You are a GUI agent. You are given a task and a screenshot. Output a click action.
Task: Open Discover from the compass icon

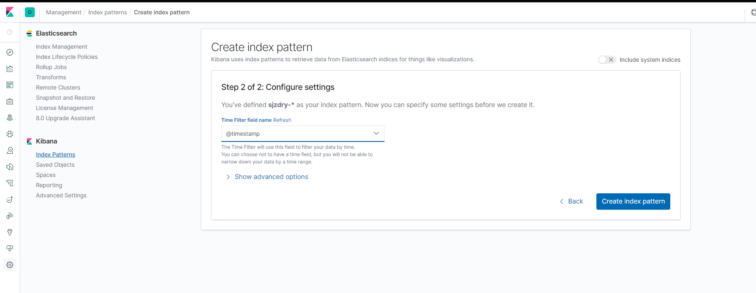[10, 52]
